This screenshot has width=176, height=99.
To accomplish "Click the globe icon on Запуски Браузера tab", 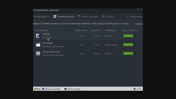I will coord(79,16).
